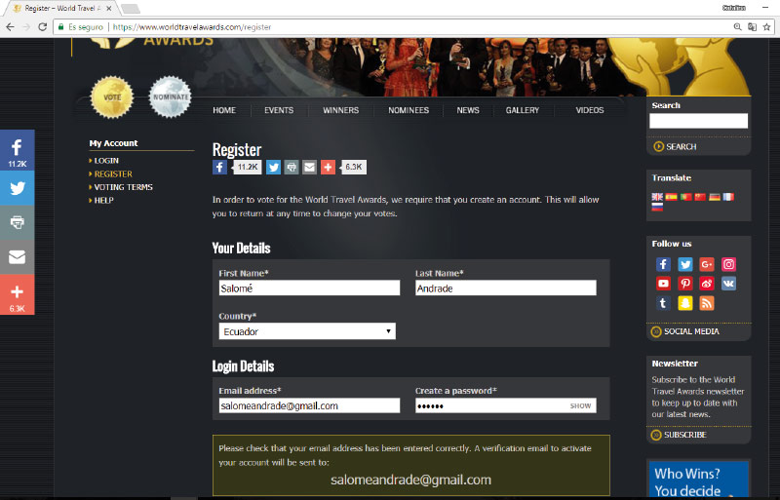Translate page using the UK flag
This screenshot has width=780, height=500.
(x=657, y=197)
